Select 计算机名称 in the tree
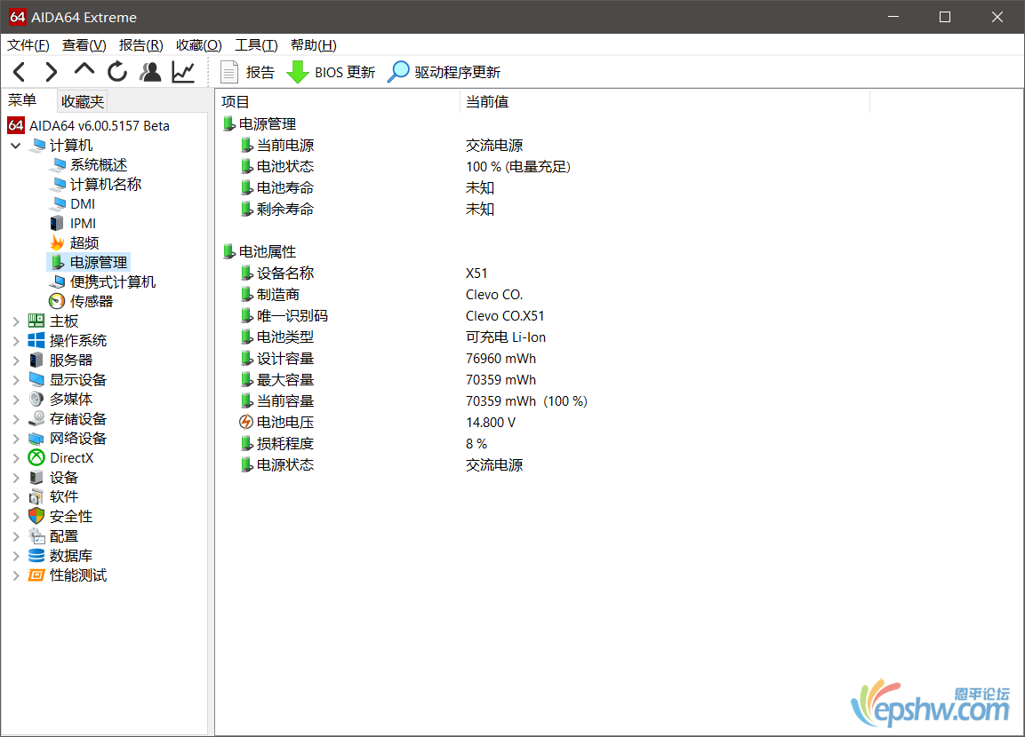Screen dimensions: 1025x737 tap(106, 184)
